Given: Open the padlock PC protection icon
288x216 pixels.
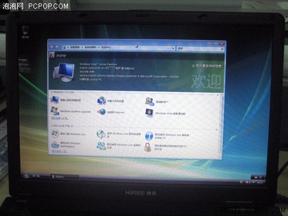Looking at the screenshot, I should [x=147, y=147].
